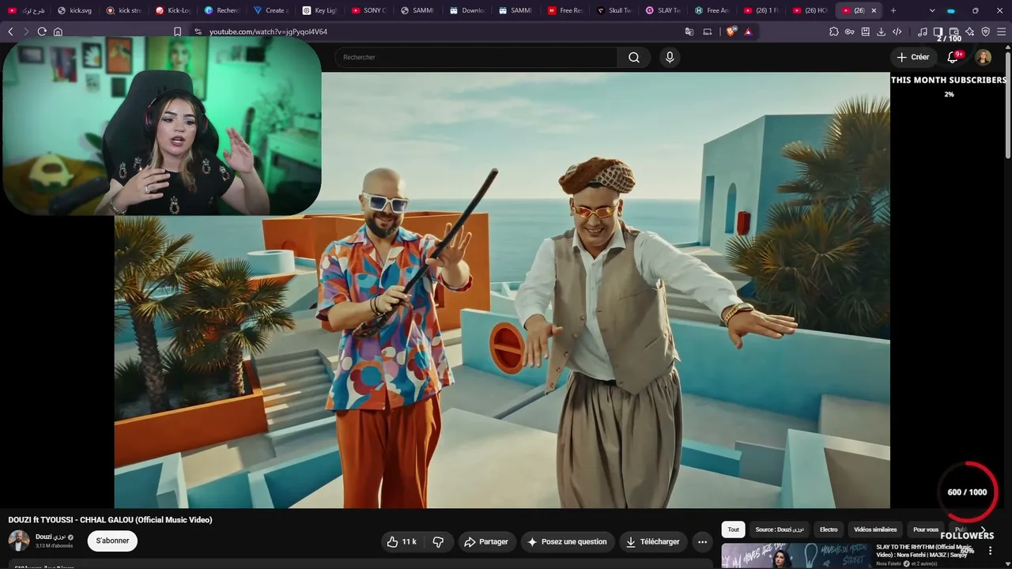Select the Electro filter chip
The height and width of the screenshot is (569, 1012).
[x=829, y=529]
